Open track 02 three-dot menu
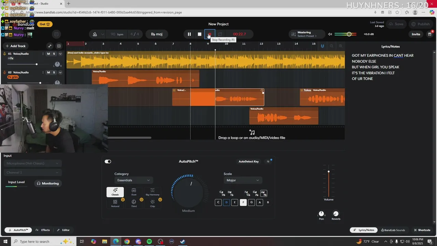Screen dimensions: 437x246 [x=43, y=72]
